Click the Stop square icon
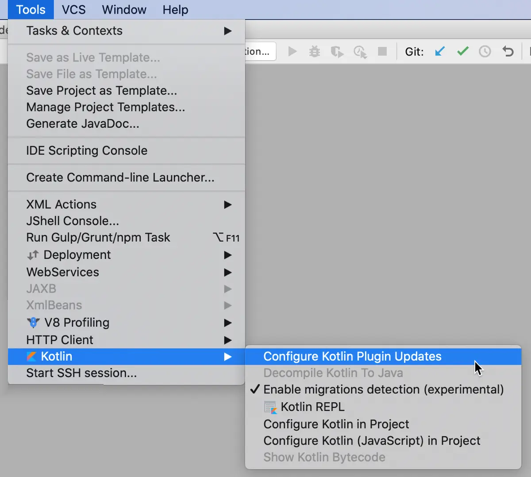This screenshot has height=477, width=531. tap(382, 51)
